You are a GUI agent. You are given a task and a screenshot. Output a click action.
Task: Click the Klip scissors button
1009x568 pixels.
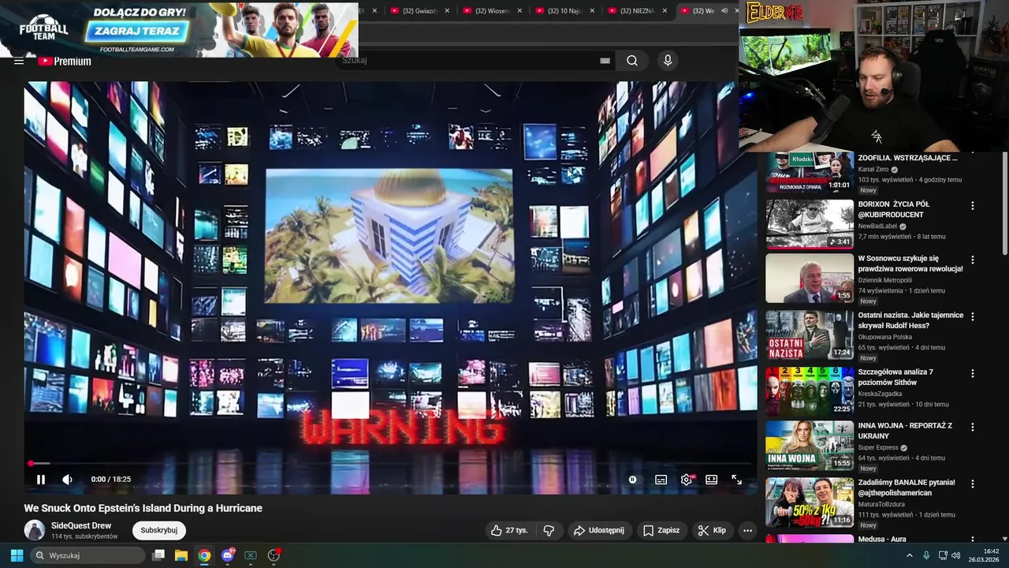pyautogui.click(x=712, y=530)
